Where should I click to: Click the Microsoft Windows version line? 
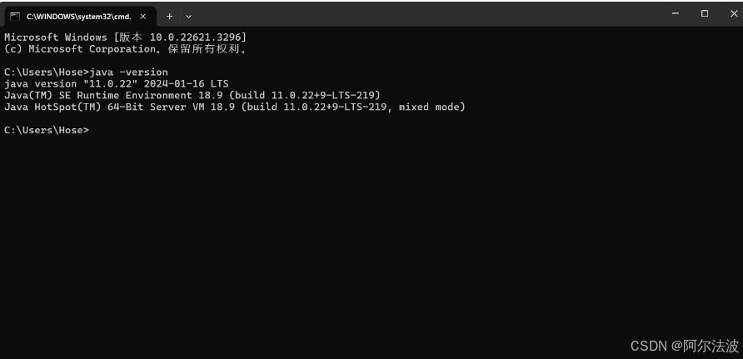tap(125, 37)
